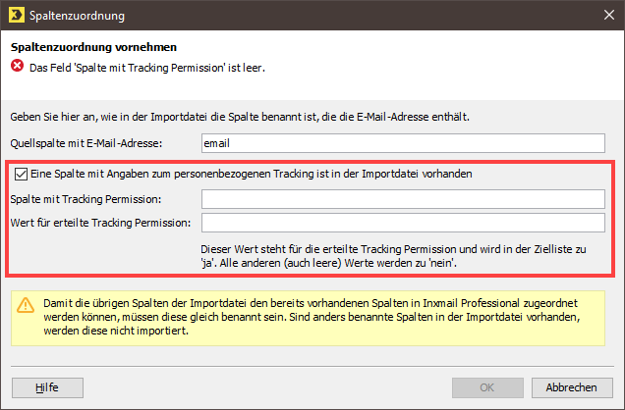Open help with the Hilfe button
The height and width of the screenshot is (410, 625).
click(47, 387)
